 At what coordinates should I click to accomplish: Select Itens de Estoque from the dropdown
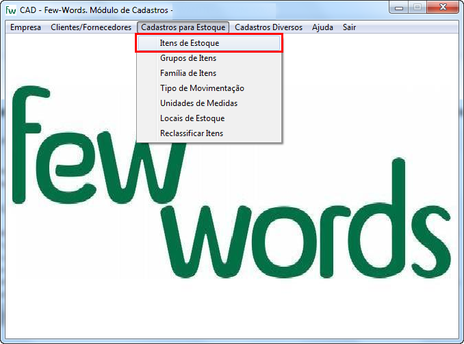tap(209, 43)
